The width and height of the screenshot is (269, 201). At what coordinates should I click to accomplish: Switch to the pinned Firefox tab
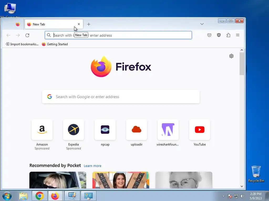[x=18, y=24]
